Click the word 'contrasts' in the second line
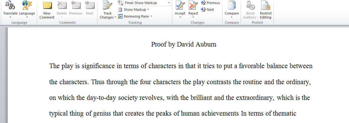This screenshot has height=123, width=349. (219, 82)
